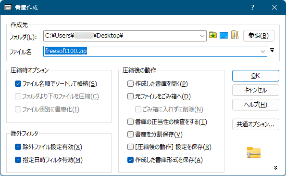The image size is (286, 176).
Task: Enable 元ファイルをごみ箱へ(D) checkbox
Action: (x=130, y=96)
